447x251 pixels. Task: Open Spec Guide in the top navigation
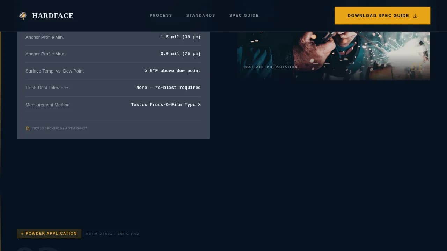pos(244,15)
